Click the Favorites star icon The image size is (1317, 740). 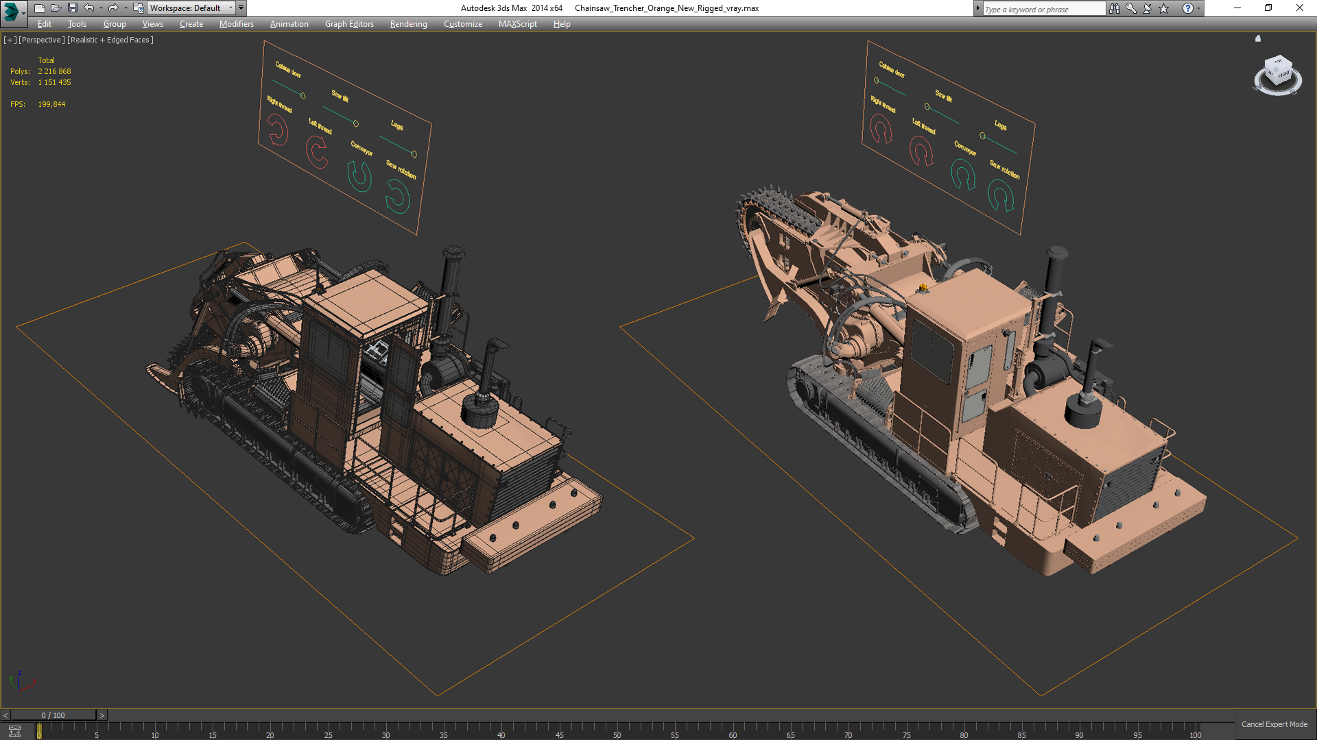[1163, 8]
